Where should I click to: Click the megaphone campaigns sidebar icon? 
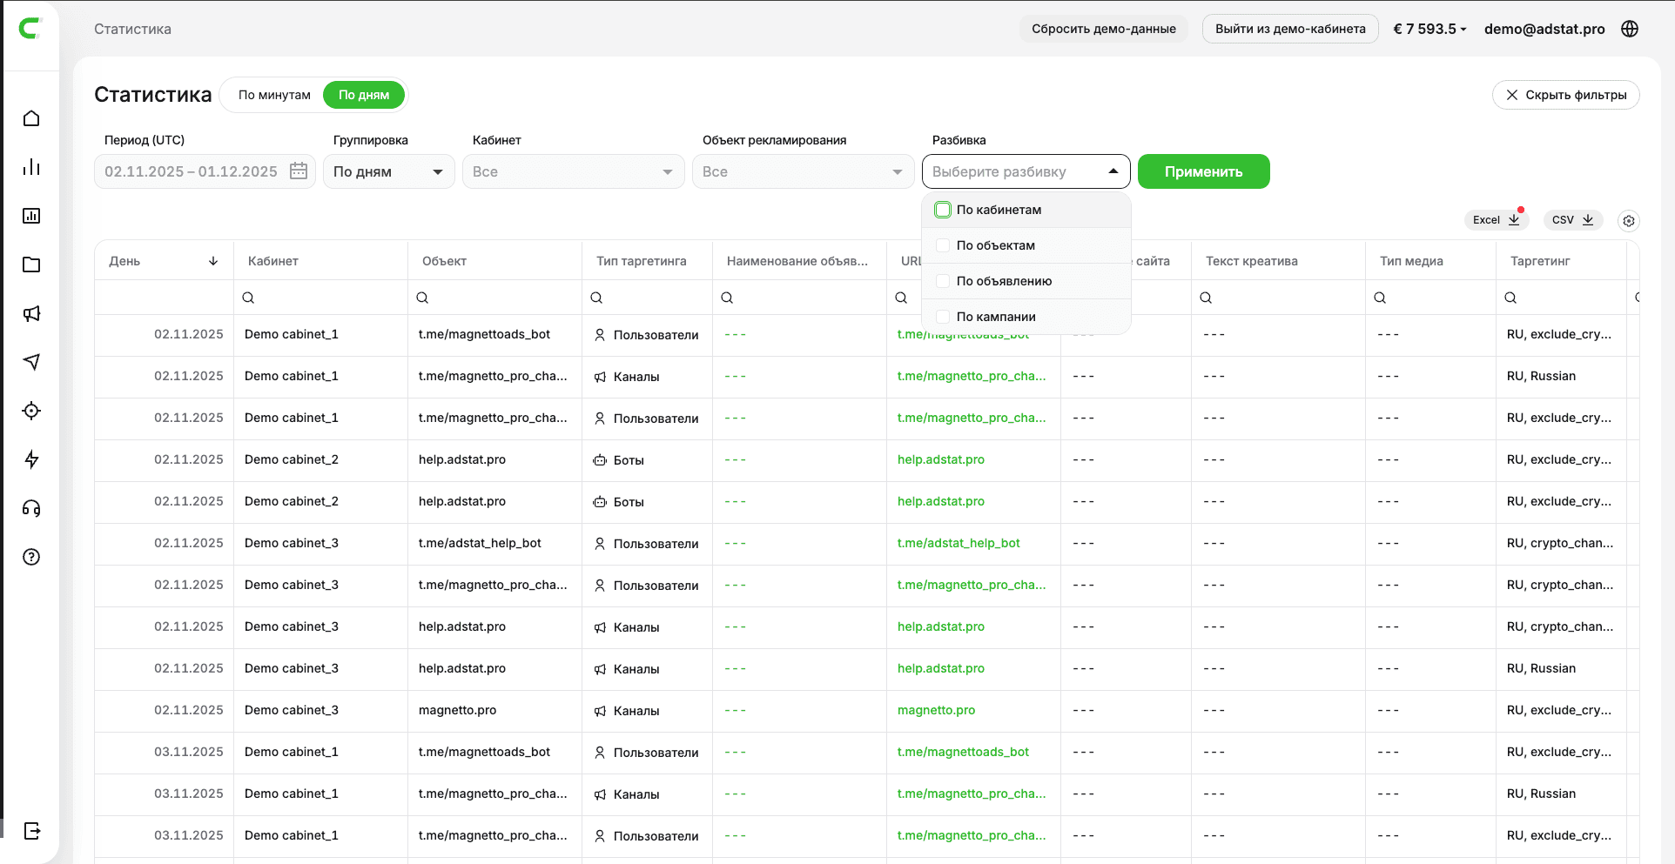(x=31, y=313)
